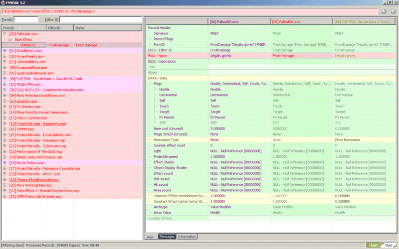Screen dimensions: 399x249
Task: Click the forward navigation arrow icon
Action: [393, 11]
